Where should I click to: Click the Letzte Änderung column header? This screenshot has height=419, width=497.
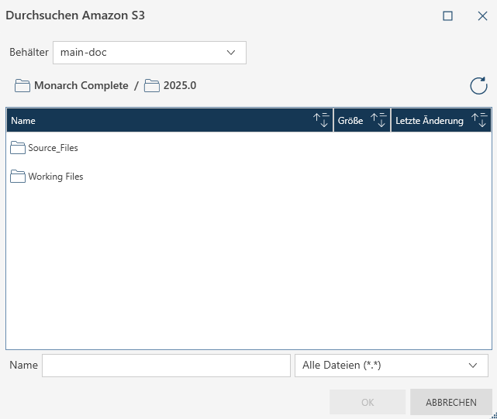tap(430, 120)
